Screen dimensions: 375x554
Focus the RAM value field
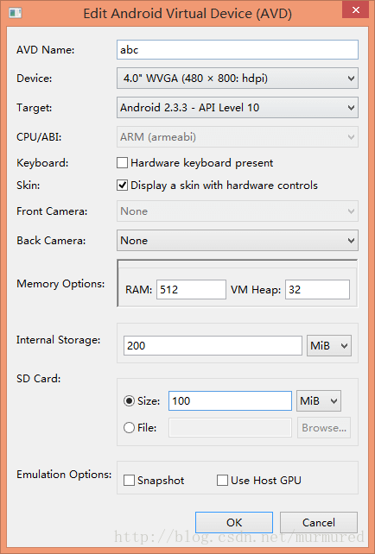tap(192, 290)
